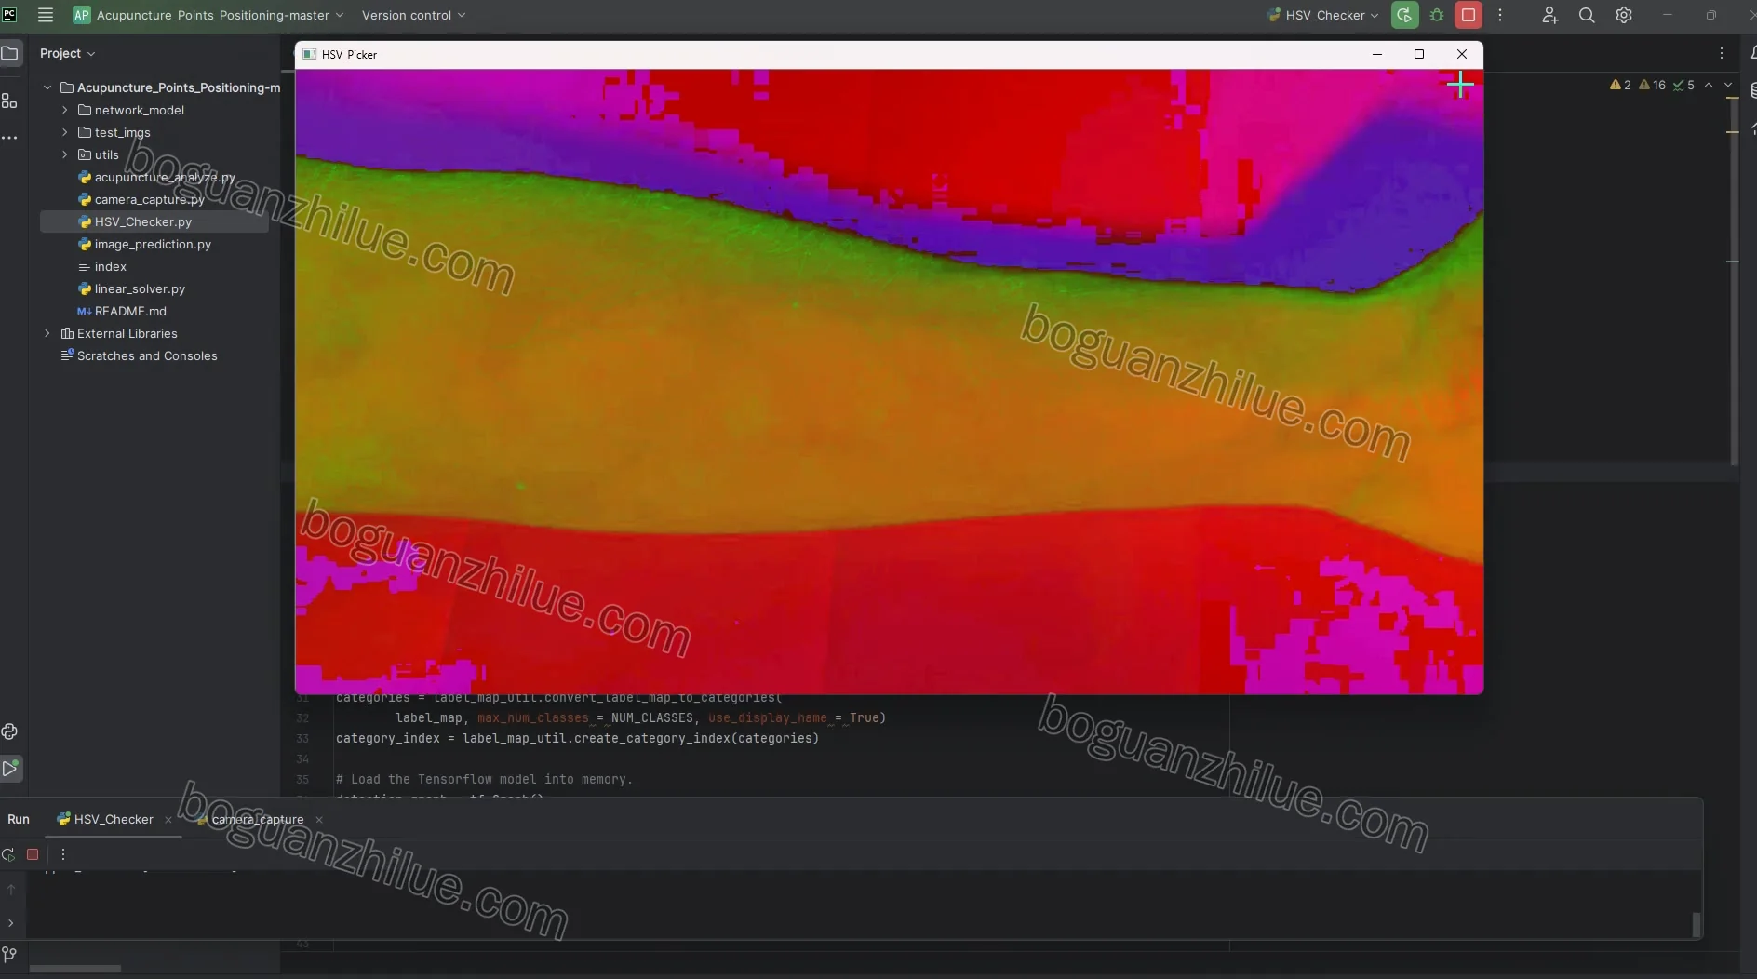Maximize the HSV_Picker window
1757x979 pixels.
coord(1419,54)
